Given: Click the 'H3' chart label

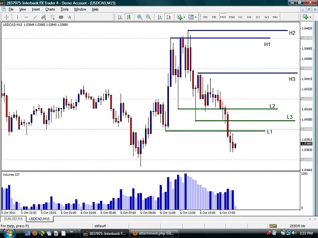Looking at the screenshot, I should pos(292,79).
